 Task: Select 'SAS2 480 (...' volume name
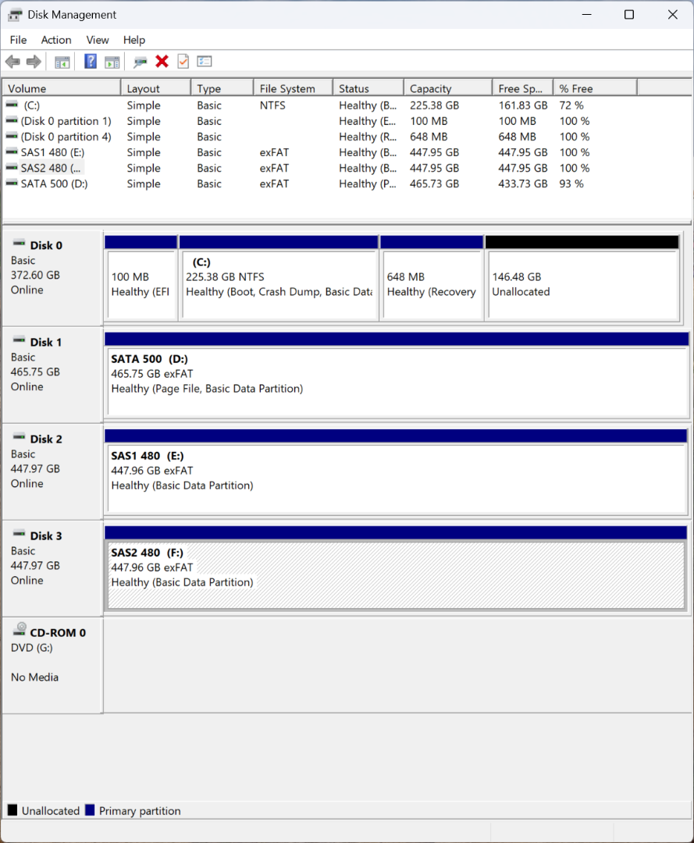pos(51,168)
